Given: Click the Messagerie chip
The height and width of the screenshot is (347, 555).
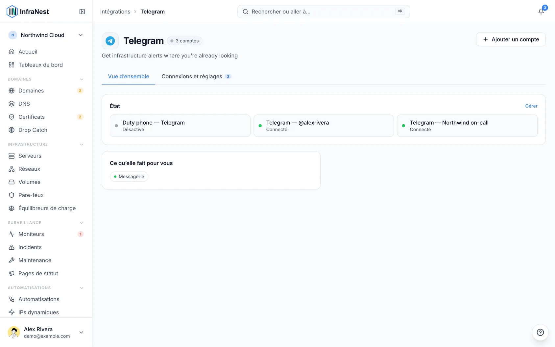Looking at the screenshot, I should tap(129, 177).
